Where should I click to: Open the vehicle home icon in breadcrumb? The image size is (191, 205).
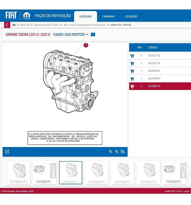click(x=14, y=25)
